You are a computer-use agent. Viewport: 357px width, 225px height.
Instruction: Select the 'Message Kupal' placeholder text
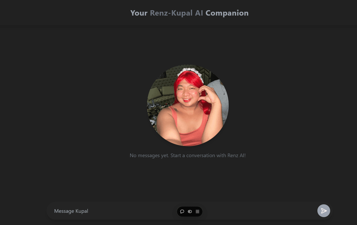[71, 211]
